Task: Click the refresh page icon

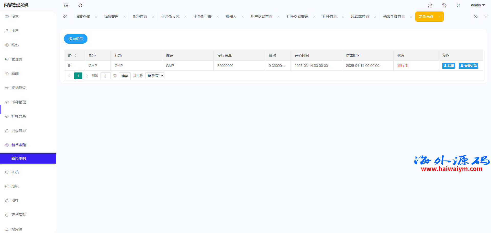Action: pyautogui.click(x=80, y=5)
